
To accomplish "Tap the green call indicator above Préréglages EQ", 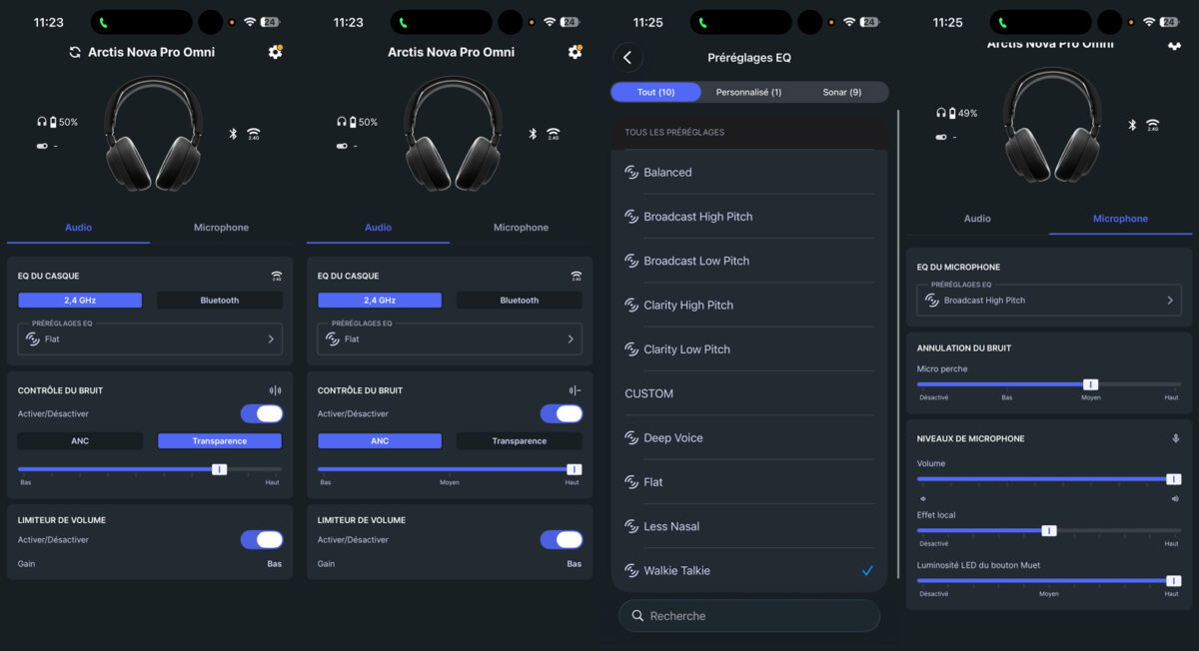I will [x=703, y=22].
